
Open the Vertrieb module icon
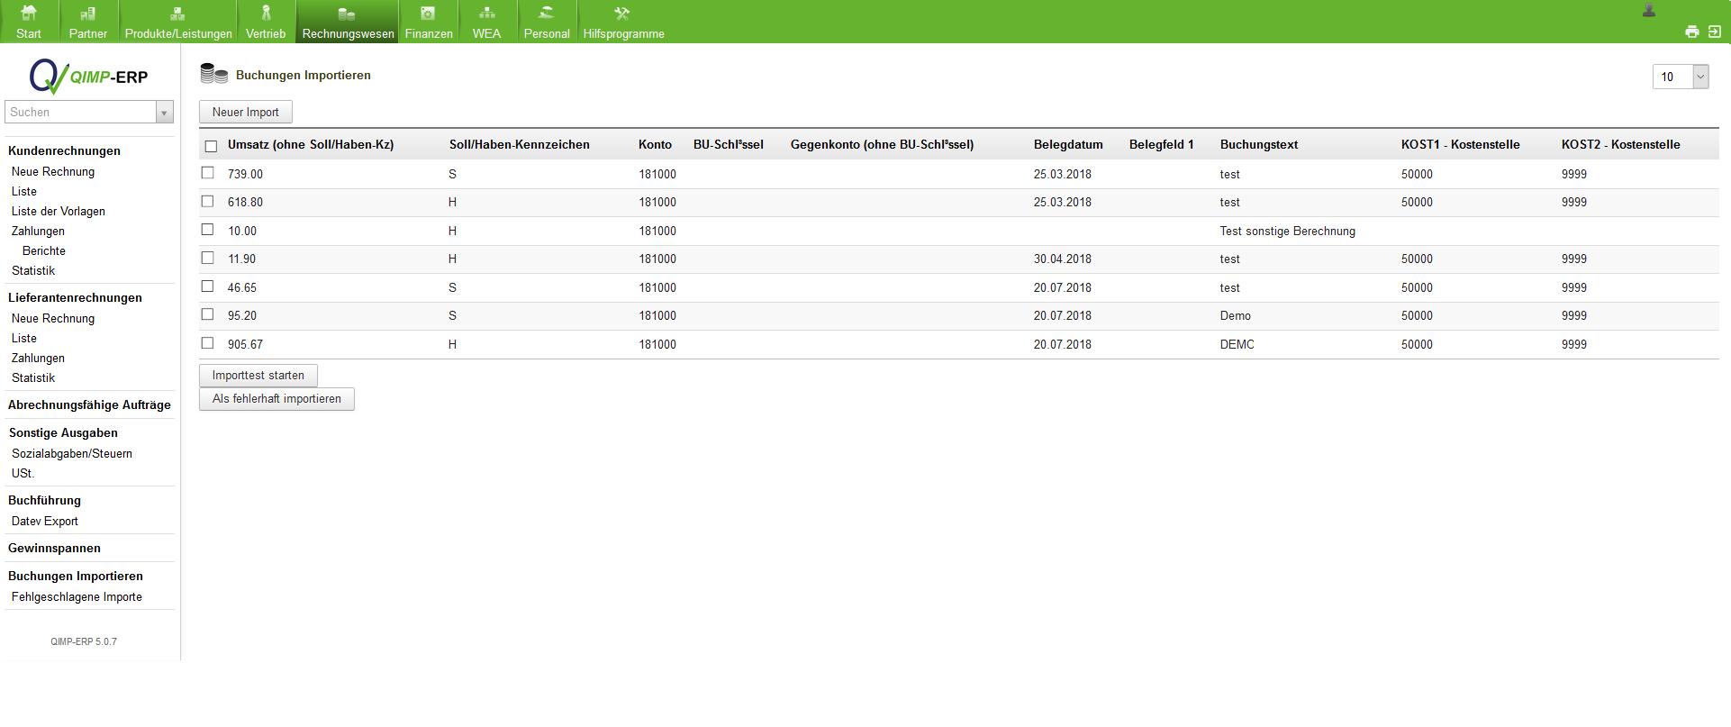[266, 14]
